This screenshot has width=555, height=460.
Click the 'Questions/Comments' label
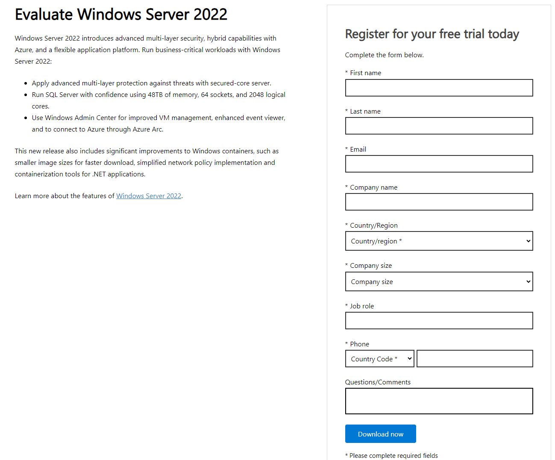point(378,382)
